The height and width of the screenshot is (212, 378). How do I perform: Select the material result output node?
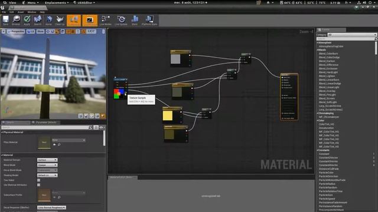289,97
